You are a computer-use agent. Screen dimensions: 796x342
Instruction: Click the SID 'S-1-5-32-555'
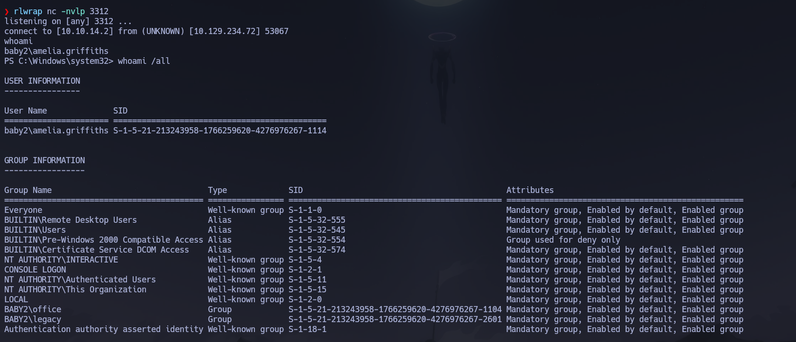[317, 220]
